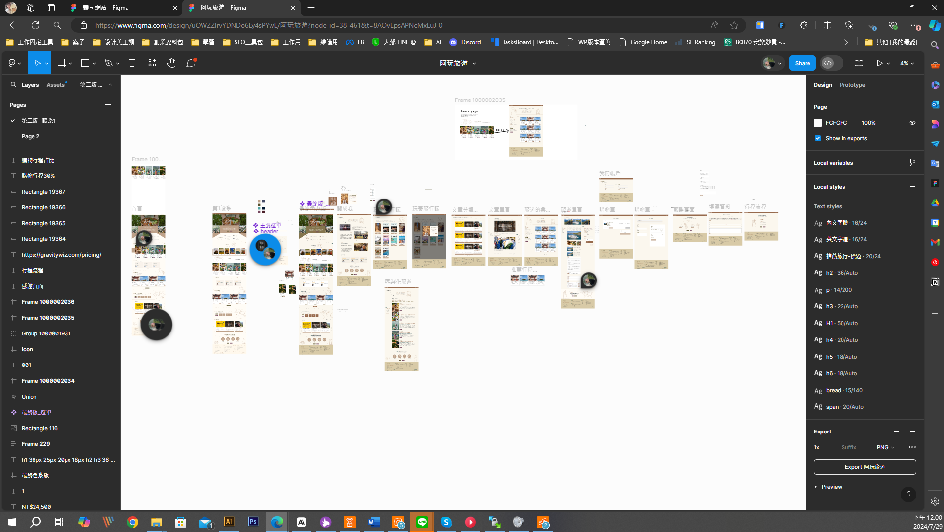Screen dimensions: 944x532
Task: Open the Resources components tool
Action: 152,63
